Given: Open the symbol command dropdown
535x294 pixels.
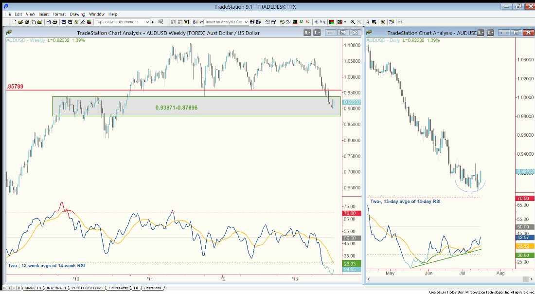Looking at the screenshot, I should (147, 22).
